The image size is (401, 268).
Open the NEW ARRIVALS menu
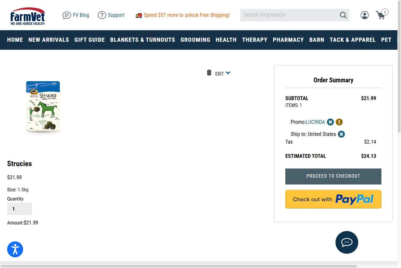[x=49, y=40]
